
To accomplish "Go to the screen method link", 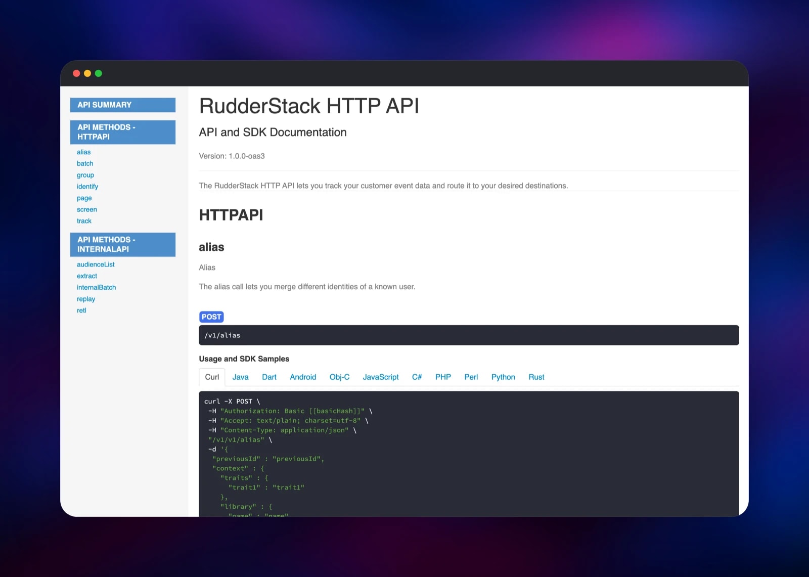I will pyautogui.click(x=87, y=209).
